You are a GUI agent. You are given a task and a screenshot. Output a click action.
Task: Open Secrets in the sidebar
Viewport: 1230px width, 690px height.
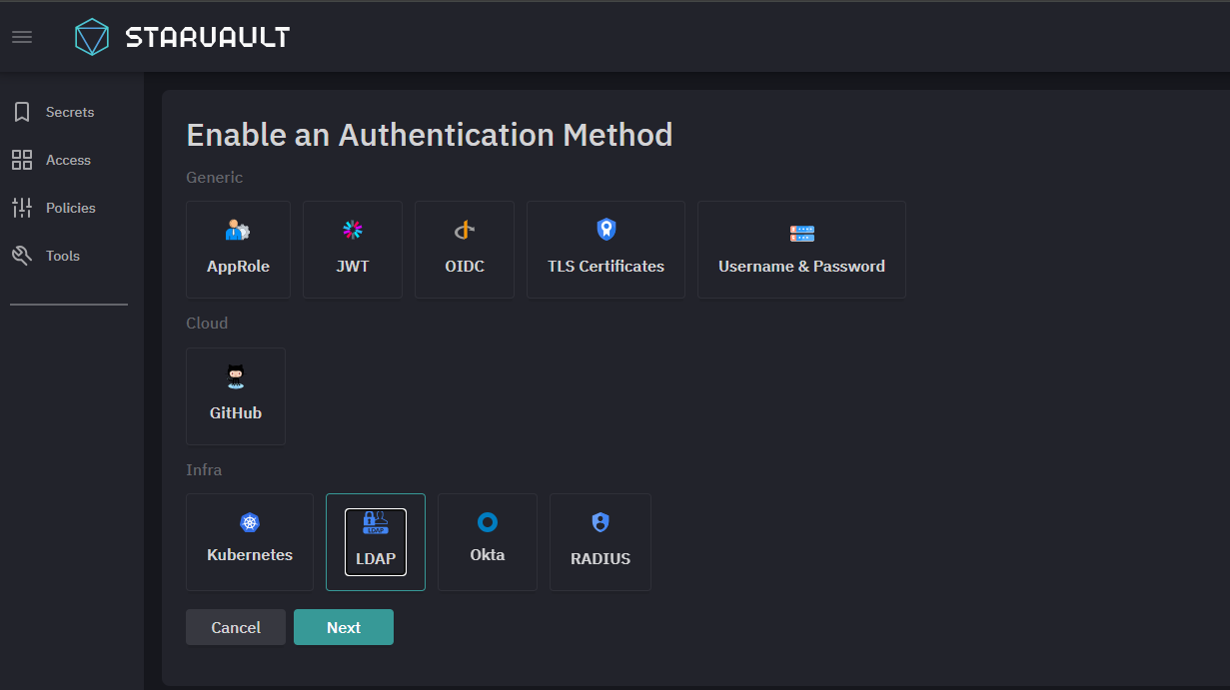point(70,112)
